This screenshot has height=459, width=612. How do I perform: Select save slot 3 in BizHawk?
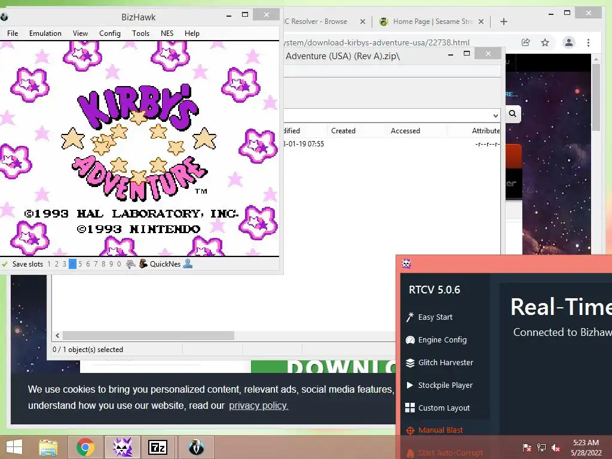65,264
